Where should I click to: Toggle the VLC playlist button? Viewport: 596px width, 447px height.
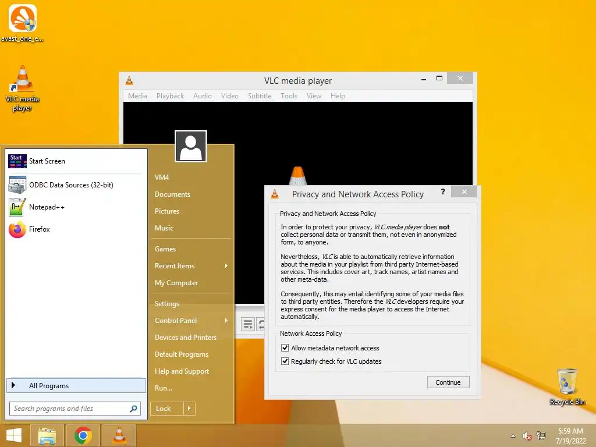(x=248, y=325)
